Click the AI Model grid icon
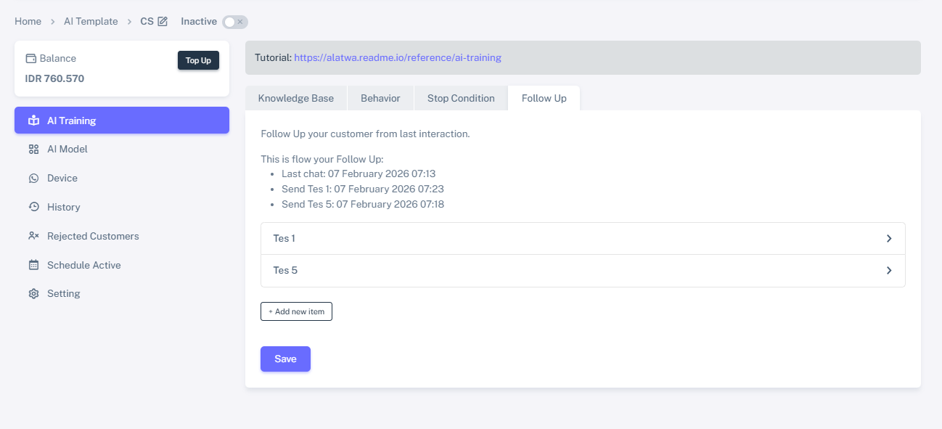This screenshot has height=429, width=942. tap(33, 149)
